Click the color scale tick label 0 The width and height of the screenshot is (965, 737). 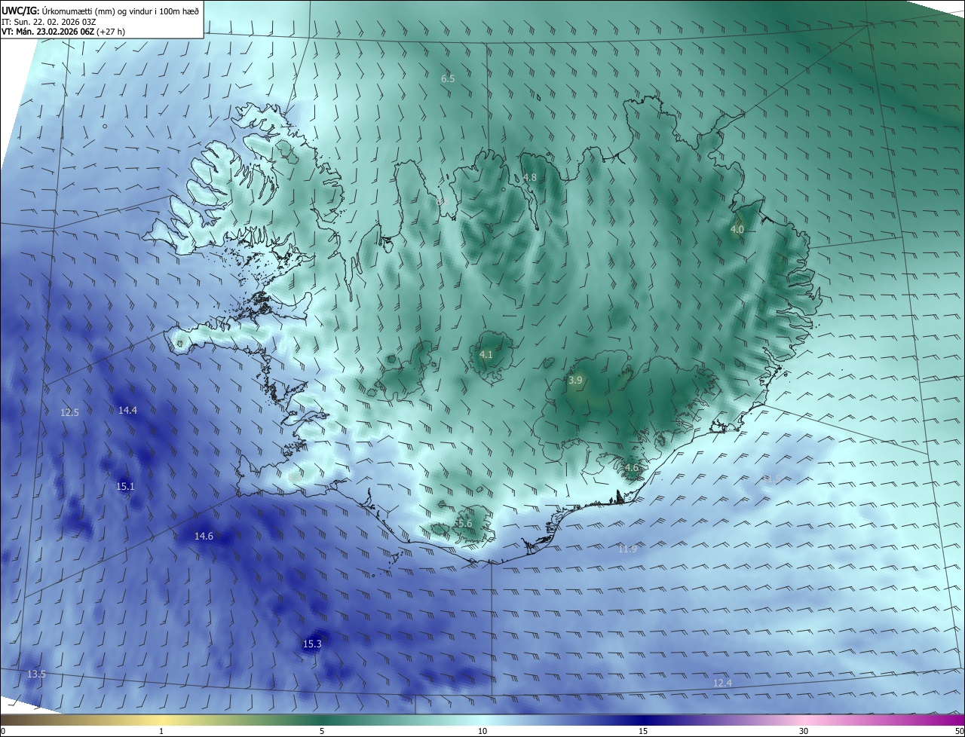3,731
